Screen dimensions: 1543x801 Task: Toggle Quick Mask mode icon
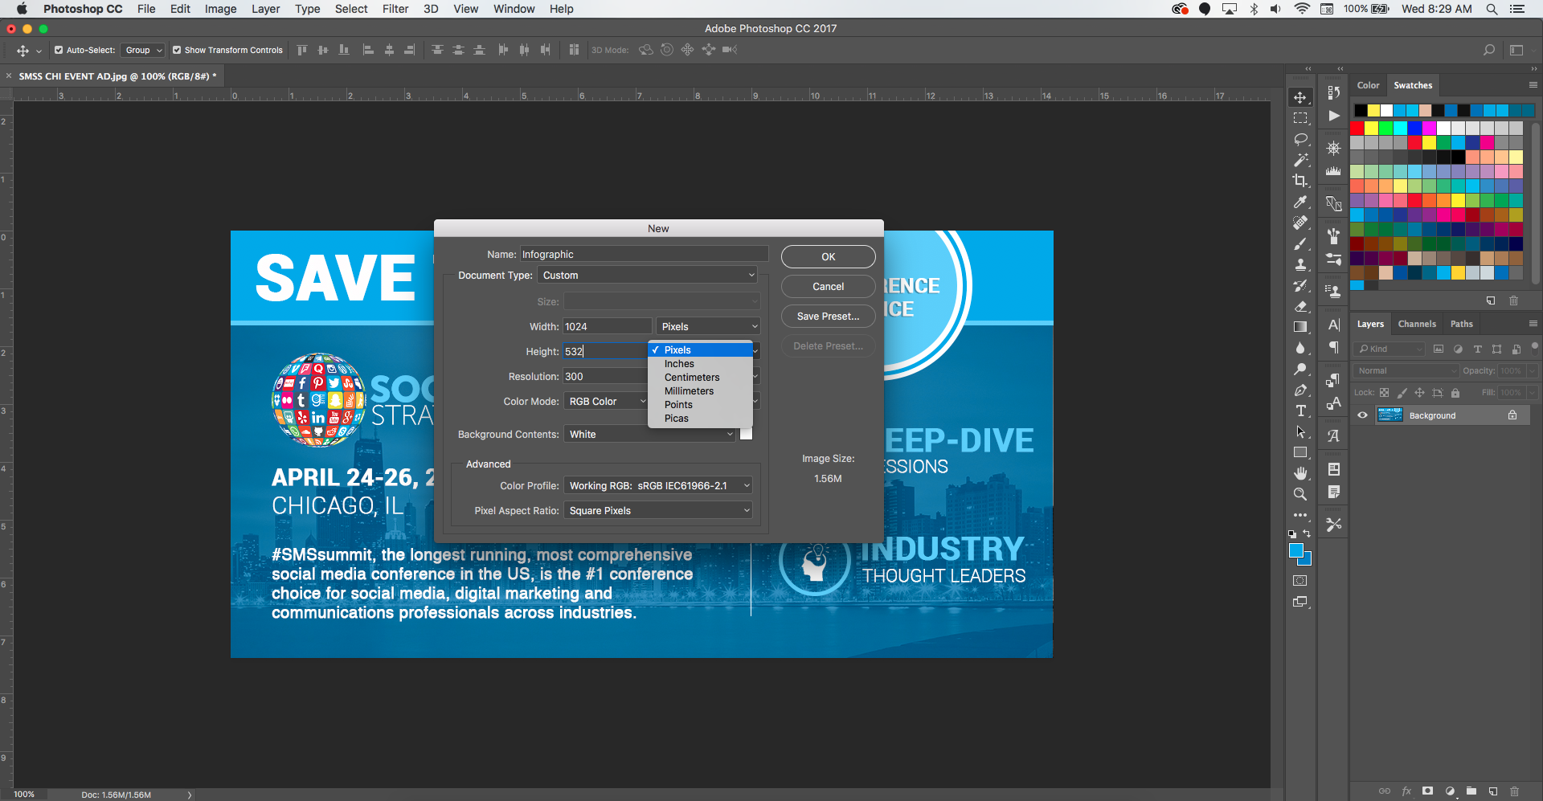coord(1300,580)
